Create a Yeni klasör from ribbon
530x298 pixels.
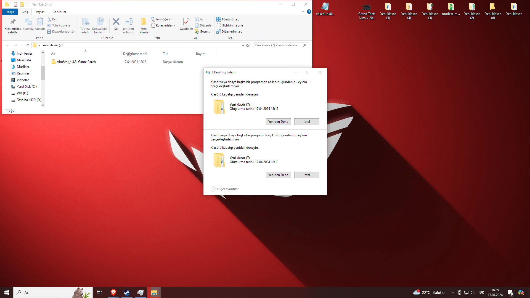[144, 26]
